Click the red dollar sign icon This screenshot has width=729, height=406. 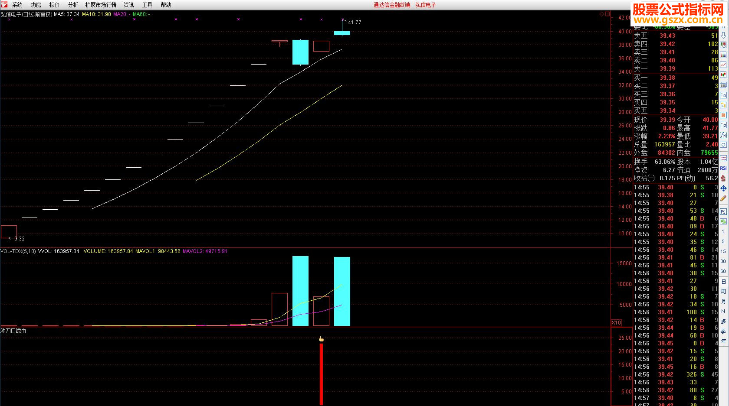tap(723, 178)
